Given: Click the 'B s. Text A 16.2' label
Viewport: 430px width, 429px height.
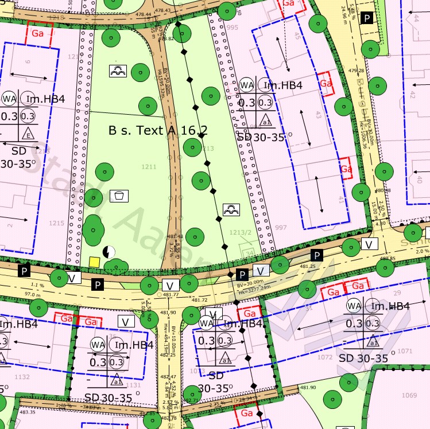Looking at the screenshot, I should pos(157,131).
